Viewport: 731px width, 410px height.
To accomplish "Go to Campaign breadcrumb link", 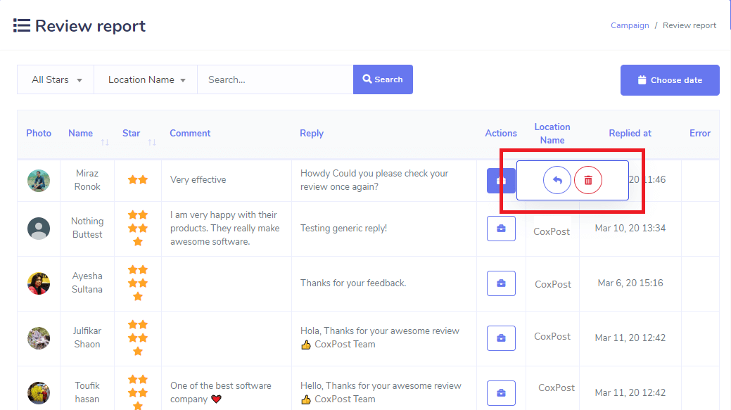I will point(630,25).
